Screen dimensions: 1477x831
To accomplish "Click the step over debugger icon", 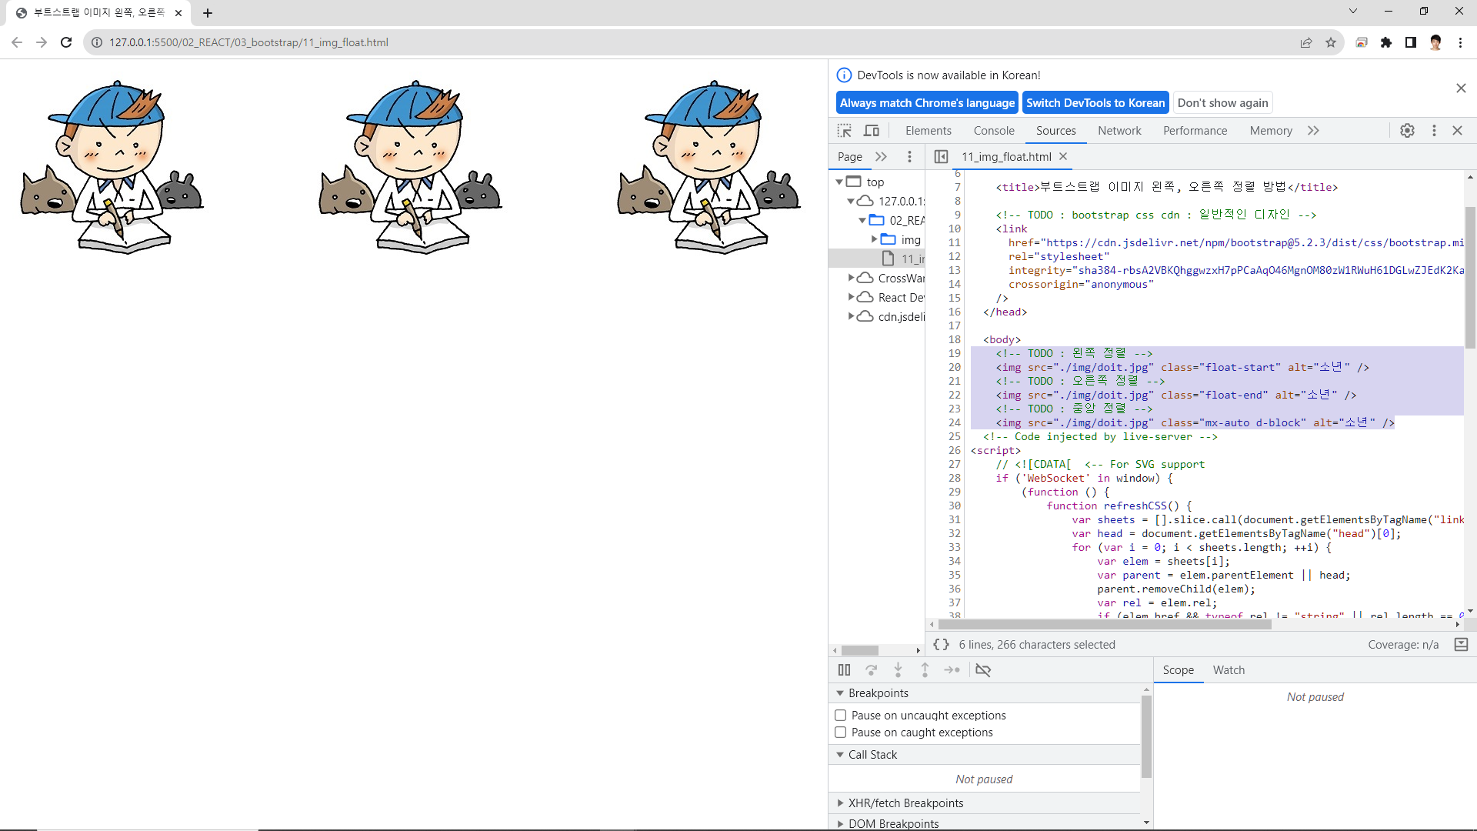I will coord(871,670).
